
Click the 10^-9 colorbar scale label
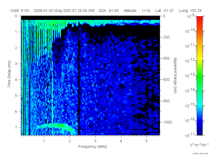(191, 16)
